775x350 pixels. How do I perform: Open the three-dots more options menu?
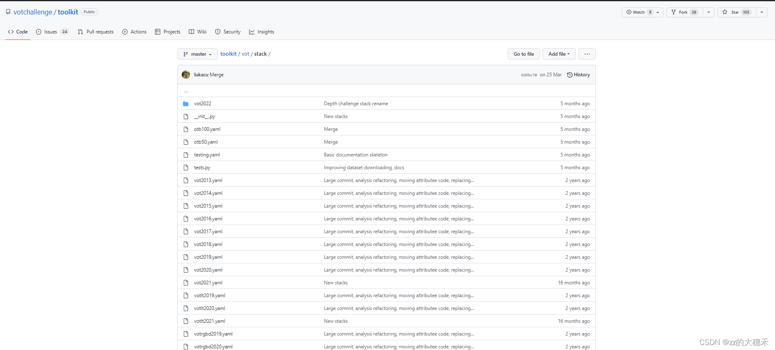coord(587,54)
